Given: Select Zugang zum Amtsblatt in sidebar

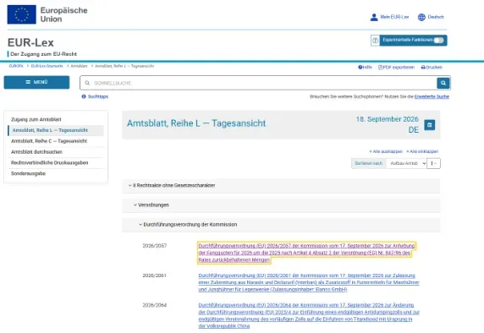Looking at the screenshot, I should [x=36, y=119].
